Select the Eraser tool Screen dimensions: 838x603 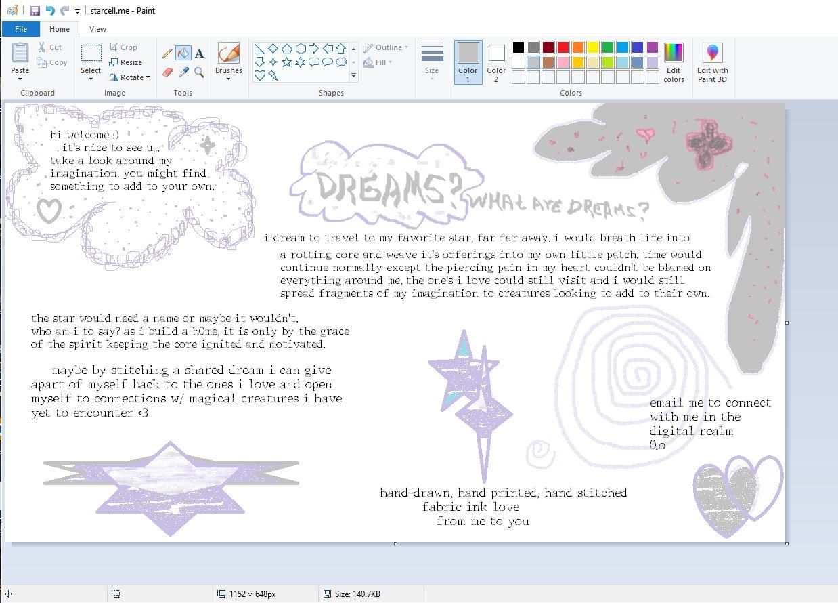point(167,72)
